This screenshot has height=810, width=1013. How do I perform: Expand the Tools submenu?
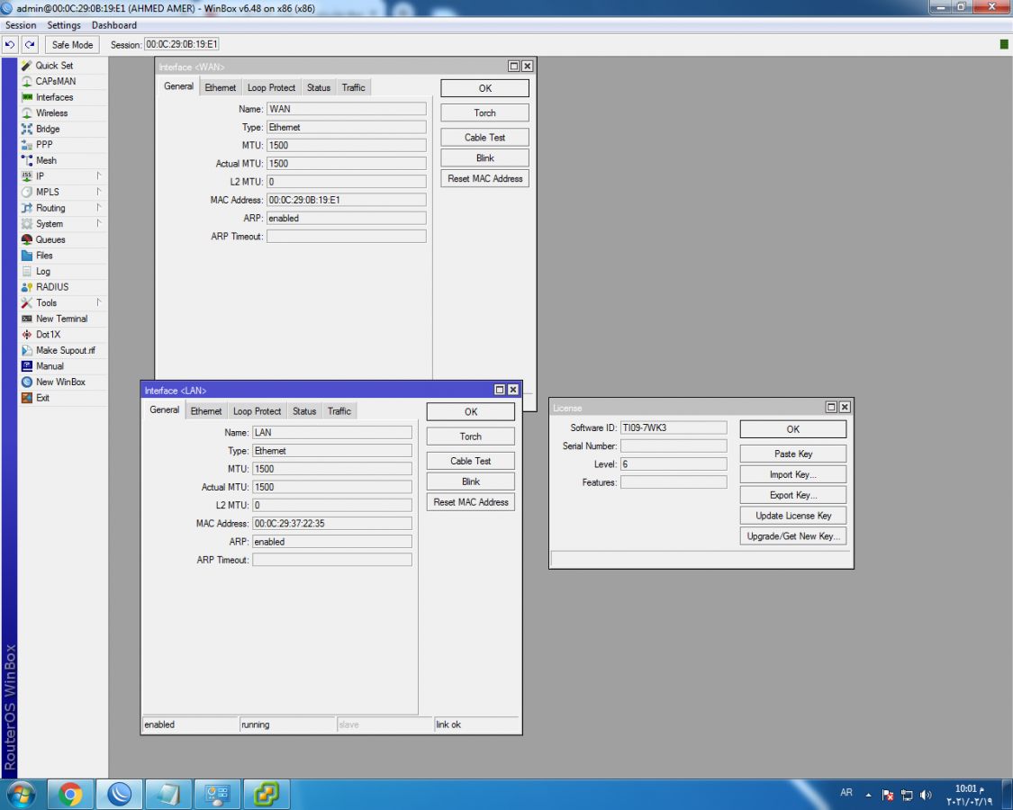46,303
